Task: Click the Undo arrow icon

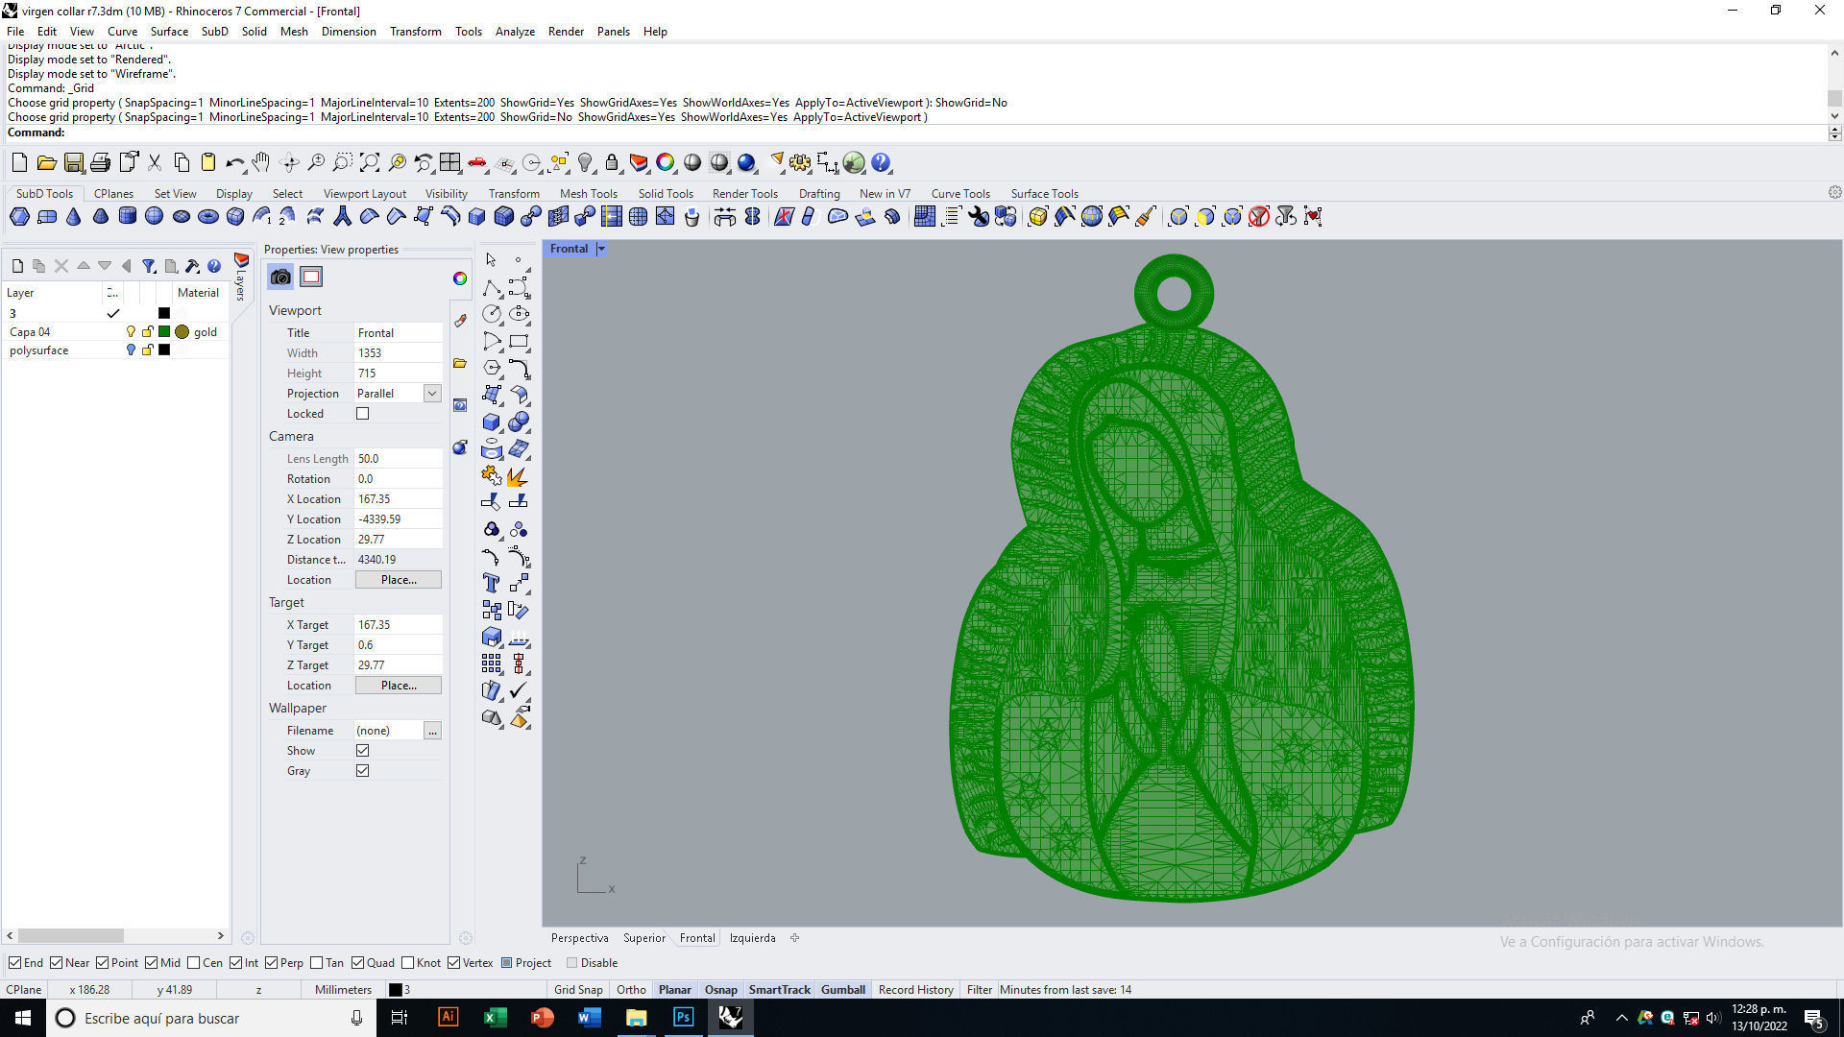Action: (234, 162)
